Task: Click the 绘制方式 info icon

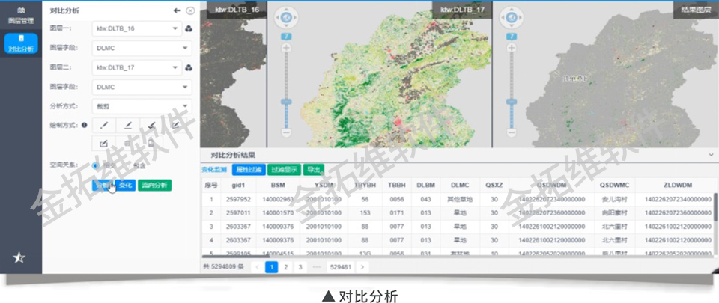Action: [85, 125]
